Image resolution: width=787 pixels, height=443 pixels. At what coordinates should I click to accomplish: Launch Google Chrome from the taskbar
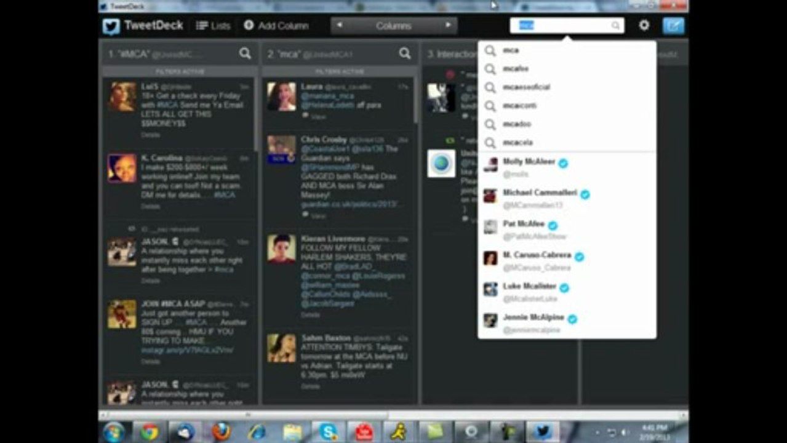coord(149,432)
